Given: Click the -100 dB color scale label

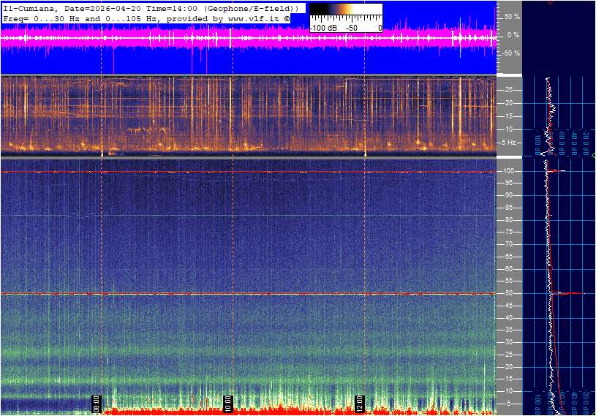Looking at the screenshot, I should coord(323,27).
